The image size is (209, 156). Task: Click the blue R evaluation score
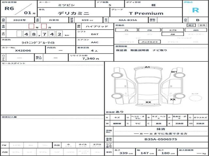[x=195, y=10]
